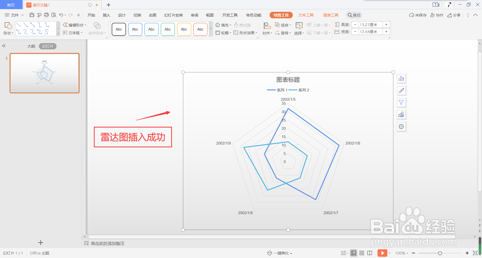Open the chart settings gear icon
482x258 pixels.
[x=401, y=126]
